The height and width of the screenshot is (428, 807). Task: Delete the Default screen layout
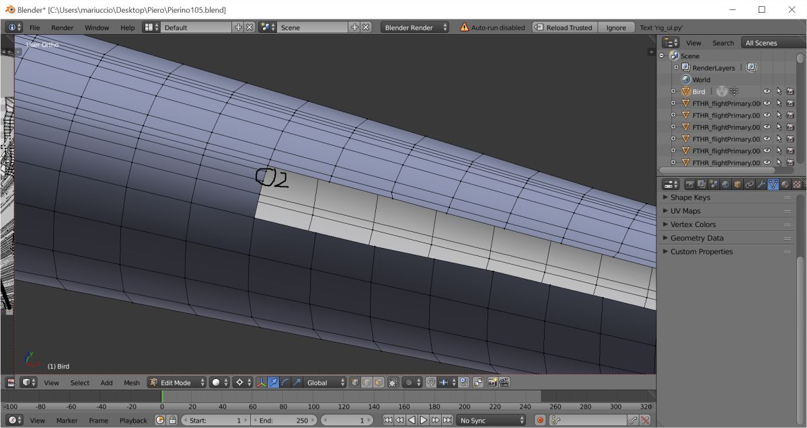(249, 28)
